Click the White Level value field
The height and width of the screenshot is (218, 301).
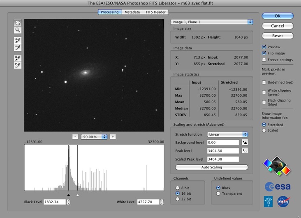(x=148, y=202)
